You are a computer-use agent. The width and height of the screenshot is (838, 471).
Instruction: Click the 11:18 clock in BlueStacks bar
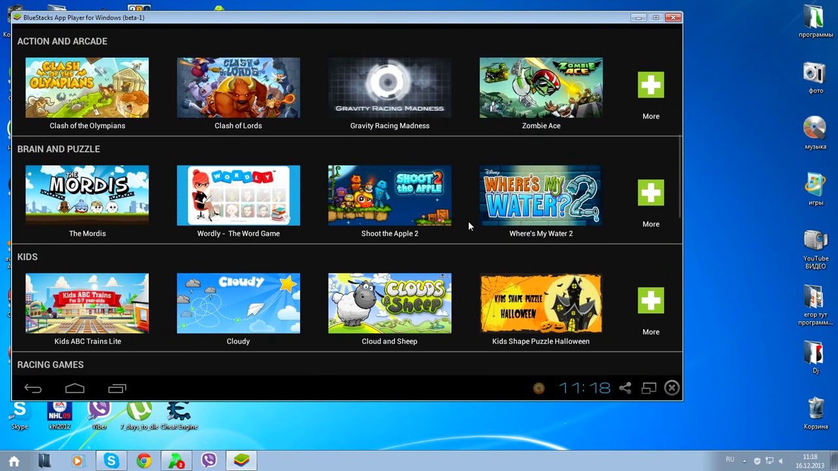[585, 388]
